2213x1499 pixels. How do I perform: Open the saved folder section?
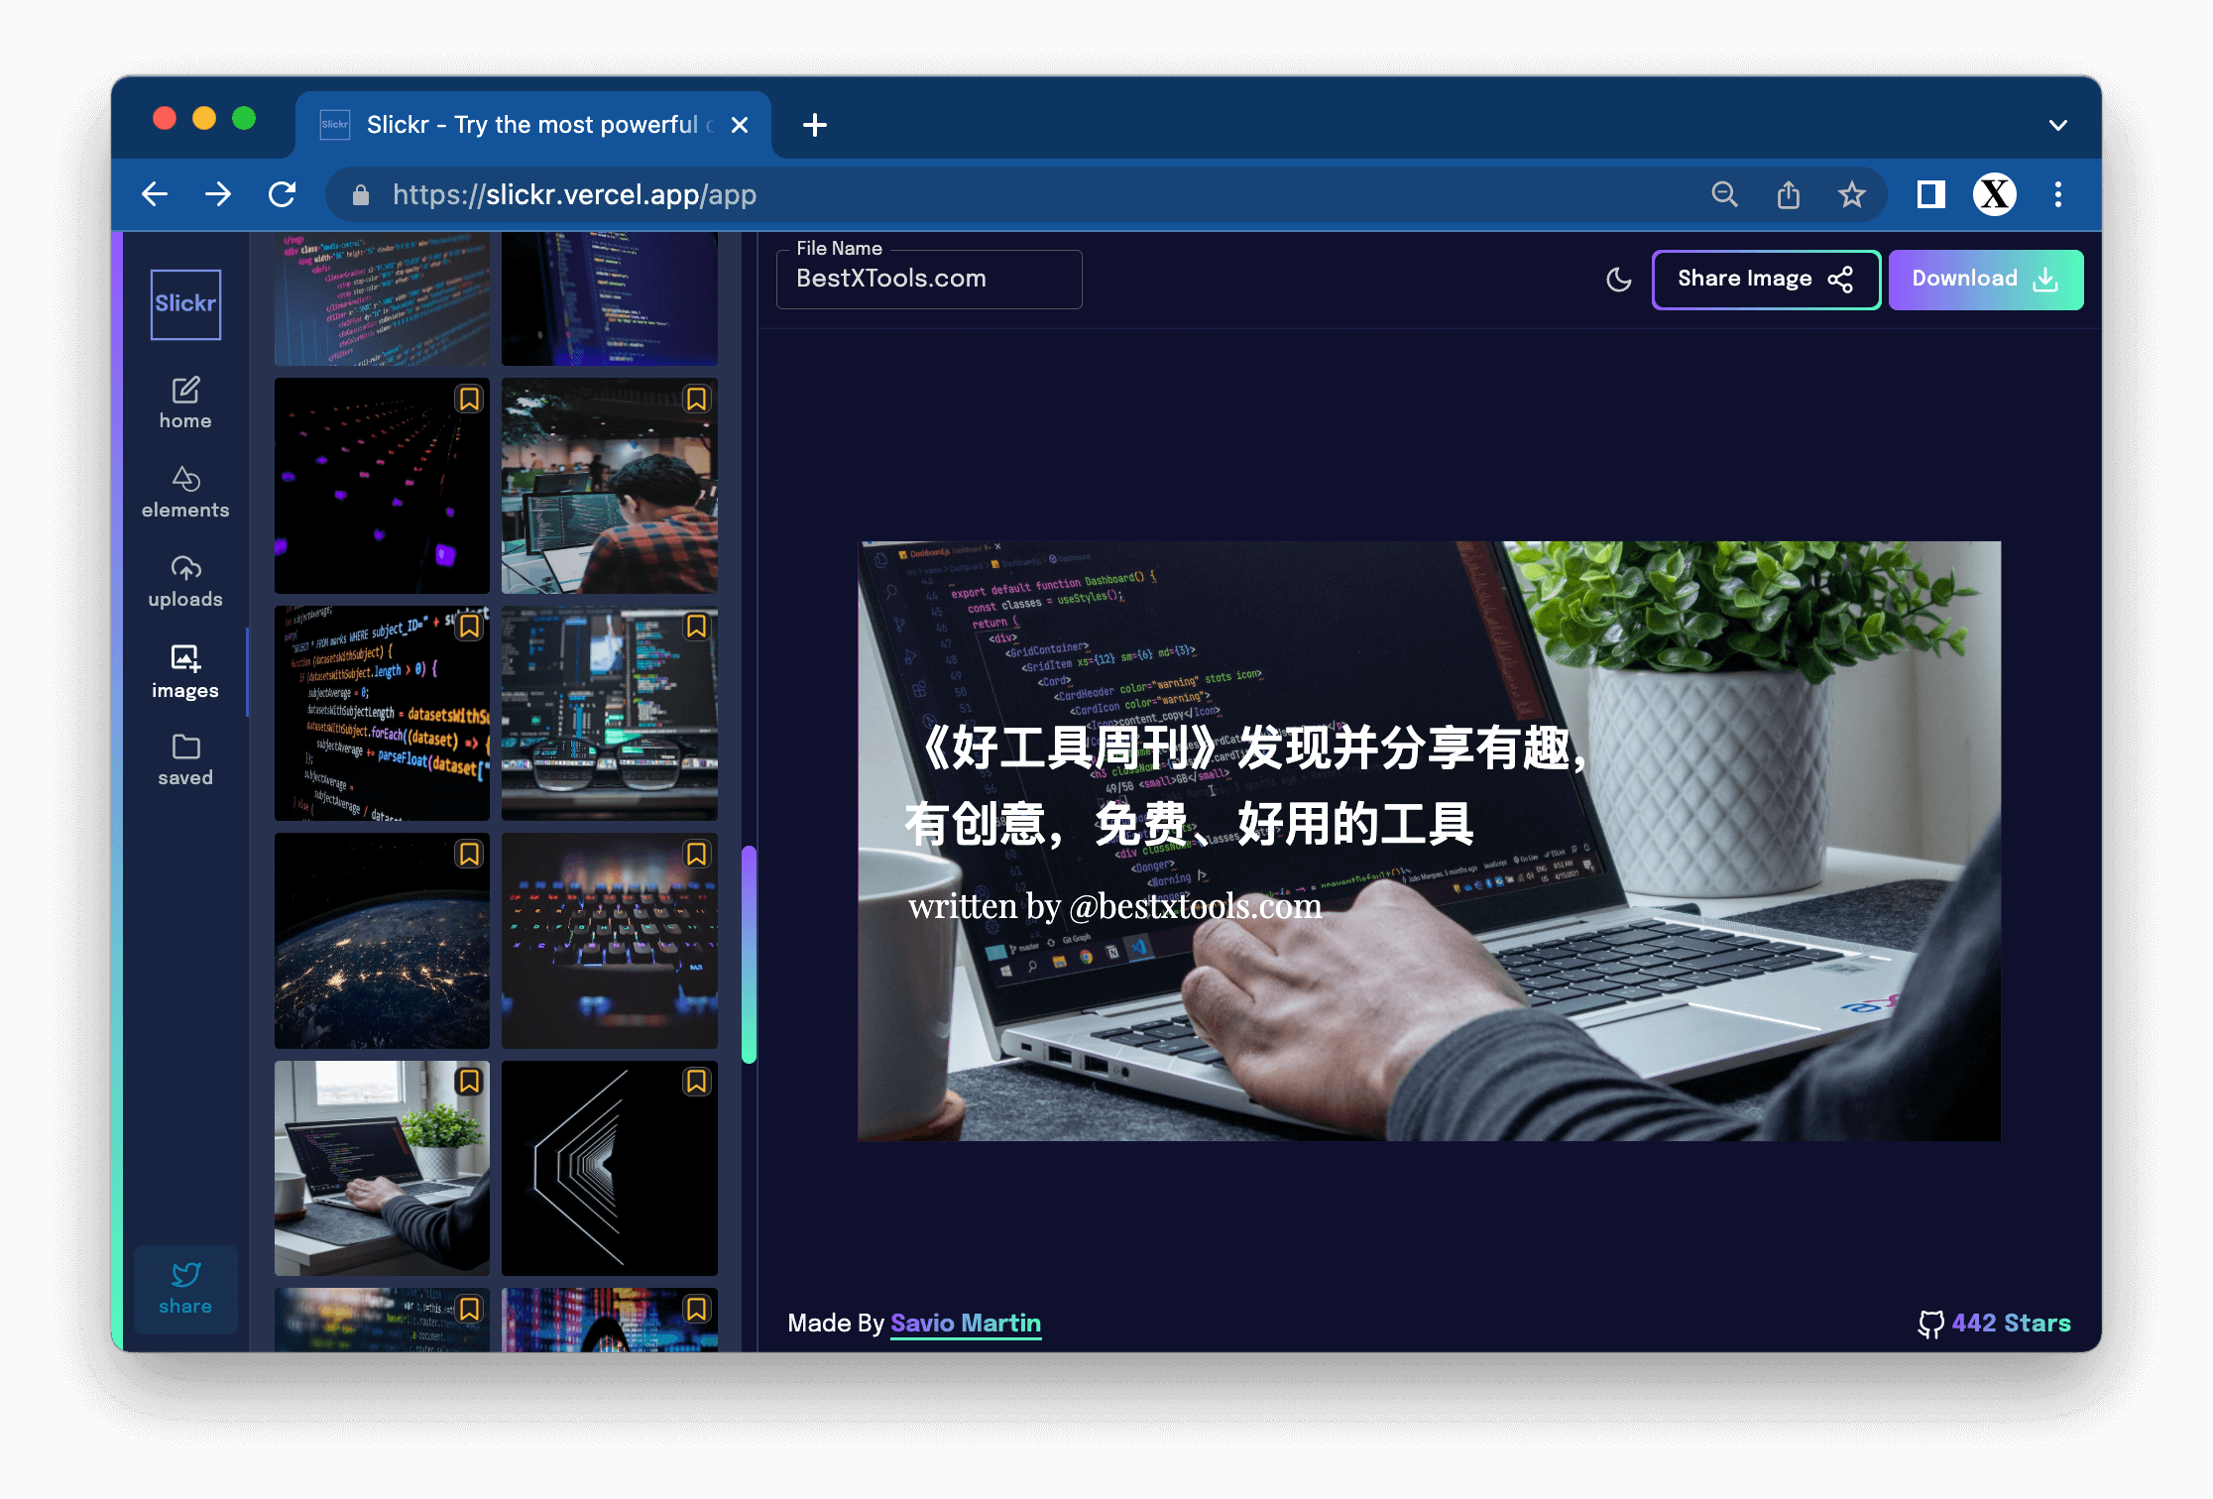tap(185, 759)
